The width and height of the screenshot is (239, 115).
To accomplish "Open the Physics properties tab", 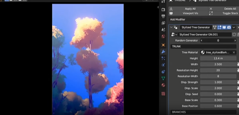I will coord(163,65).
